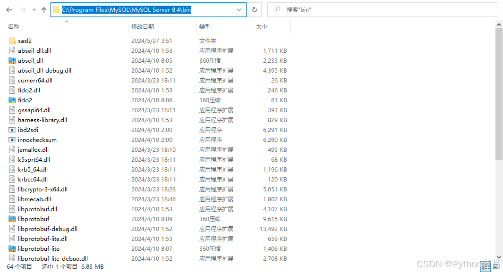The height and width of the screenshot is (272, 503).
Task: Open recent locations dropdown arrow
Action: click(x=34, y=10)
